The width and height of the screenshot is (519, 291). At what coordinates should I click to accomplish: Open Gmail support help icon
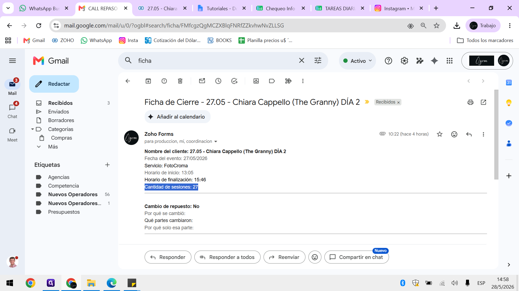tap(388, 61)
